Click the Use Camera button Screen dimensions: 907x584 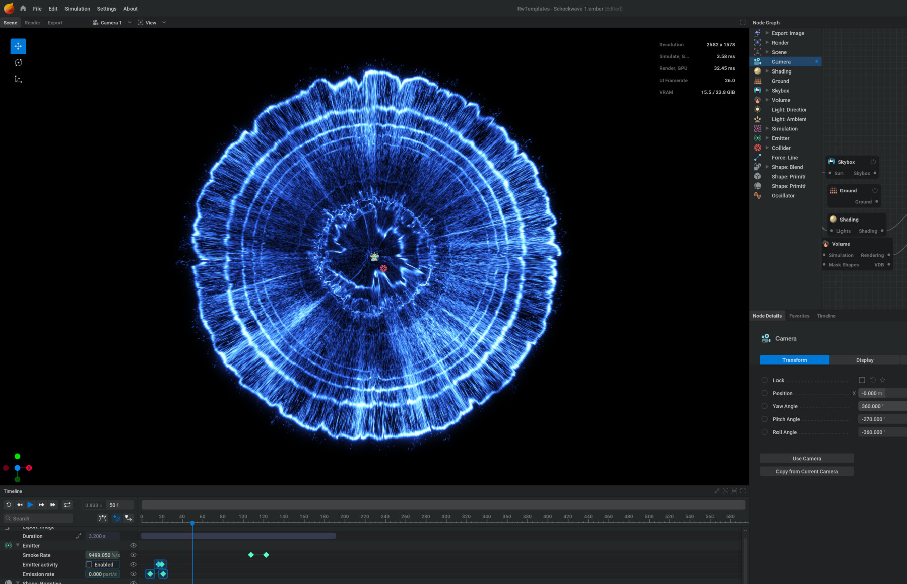806,458
